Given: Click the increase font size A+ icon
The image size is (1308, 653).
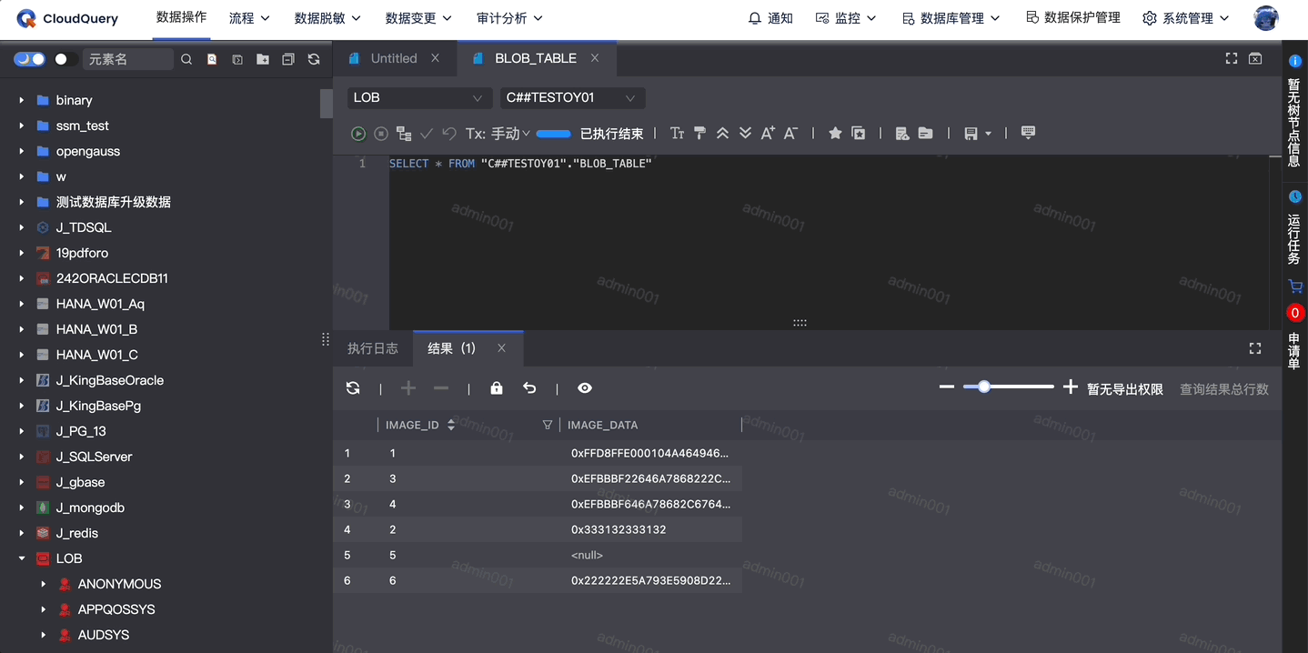Looking at the screenshot, I should pos(767,133).
